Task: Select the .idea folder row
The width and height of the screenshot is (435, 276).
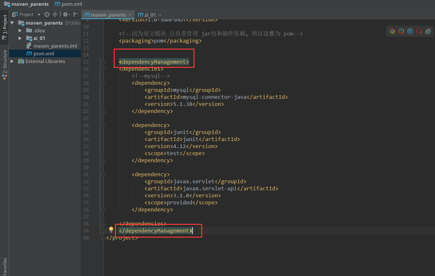Action: 45,31
